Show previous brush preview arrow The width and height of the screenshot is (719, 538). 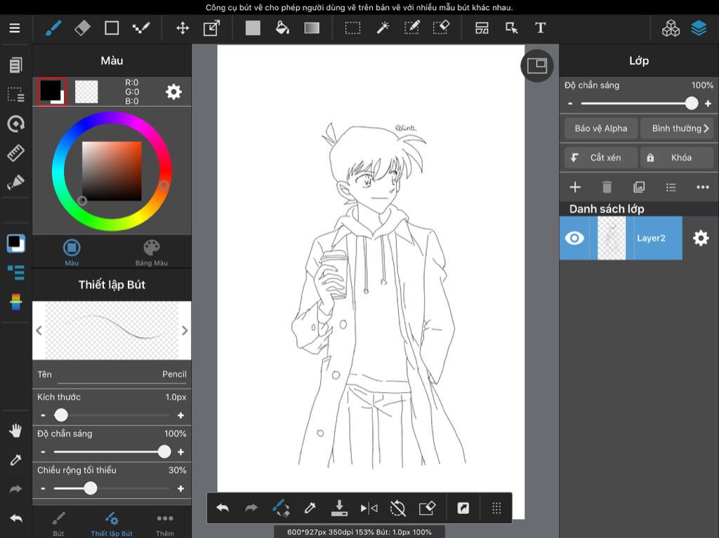[x=39, y=330]
